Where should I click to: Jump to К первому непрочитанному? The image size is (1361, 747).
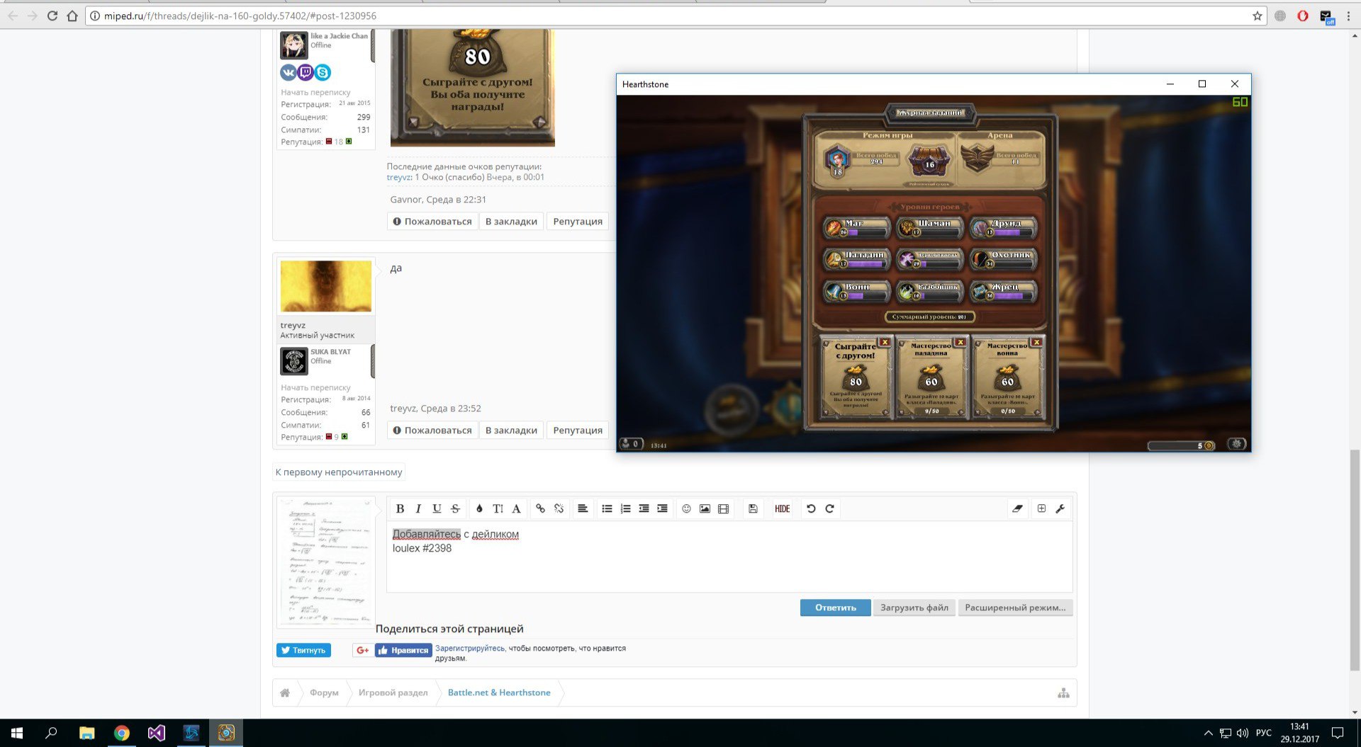339,472
